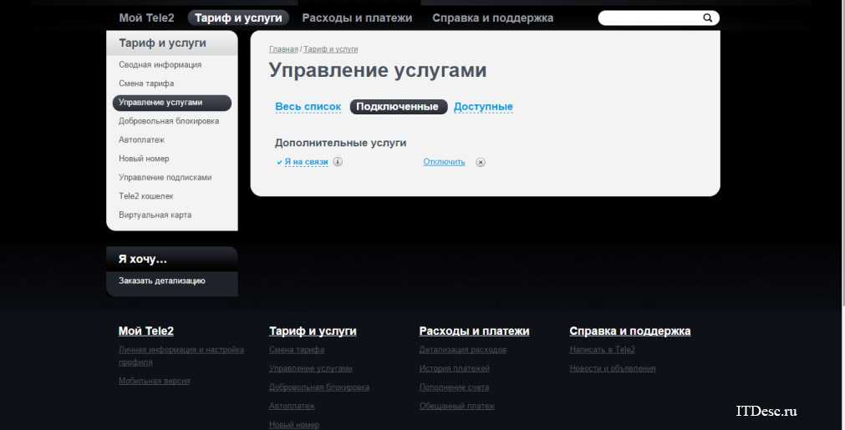Open Управление подписками in the sidebar
The height and width of the screenshot is (430, 845).
(x=165, y=178)
